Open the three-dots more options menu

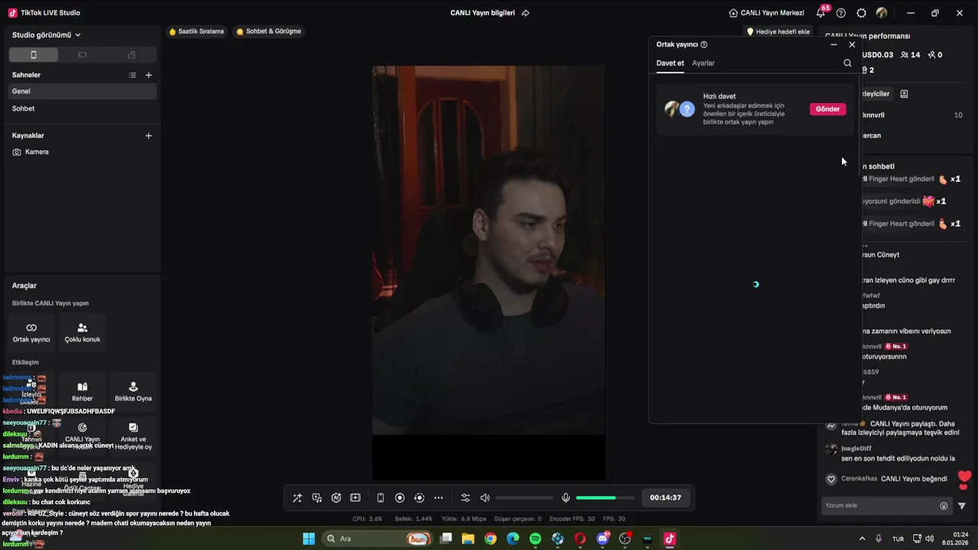pos(439,498)
